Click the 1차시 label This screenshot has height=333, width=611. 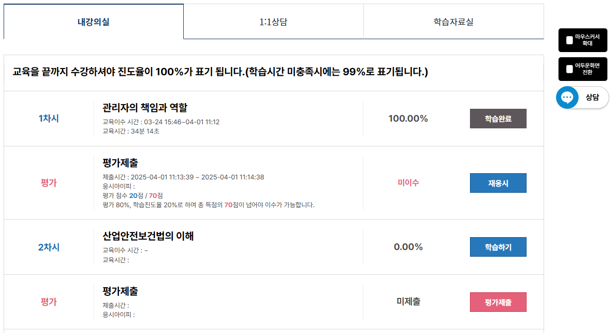pyautogui.click(x=49, y=119)
